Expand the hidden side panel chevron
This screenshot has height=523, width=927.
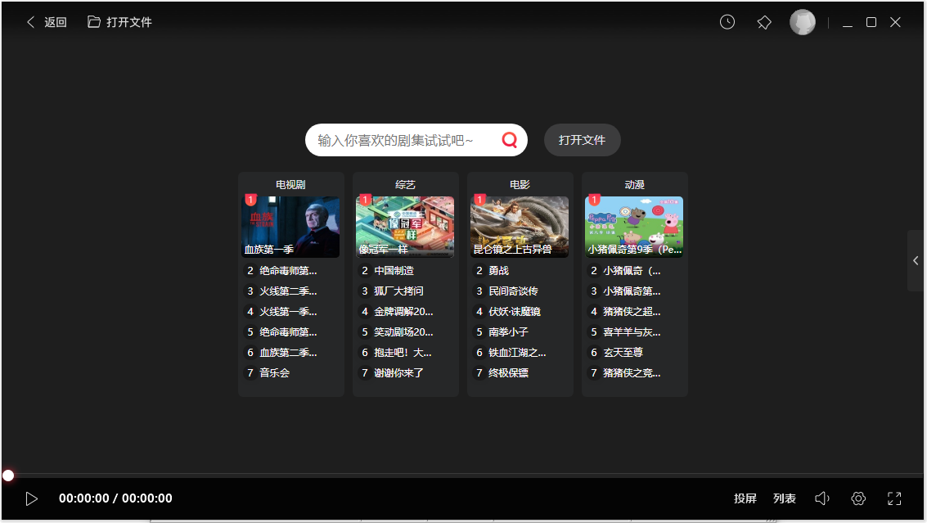coord(916,260)
